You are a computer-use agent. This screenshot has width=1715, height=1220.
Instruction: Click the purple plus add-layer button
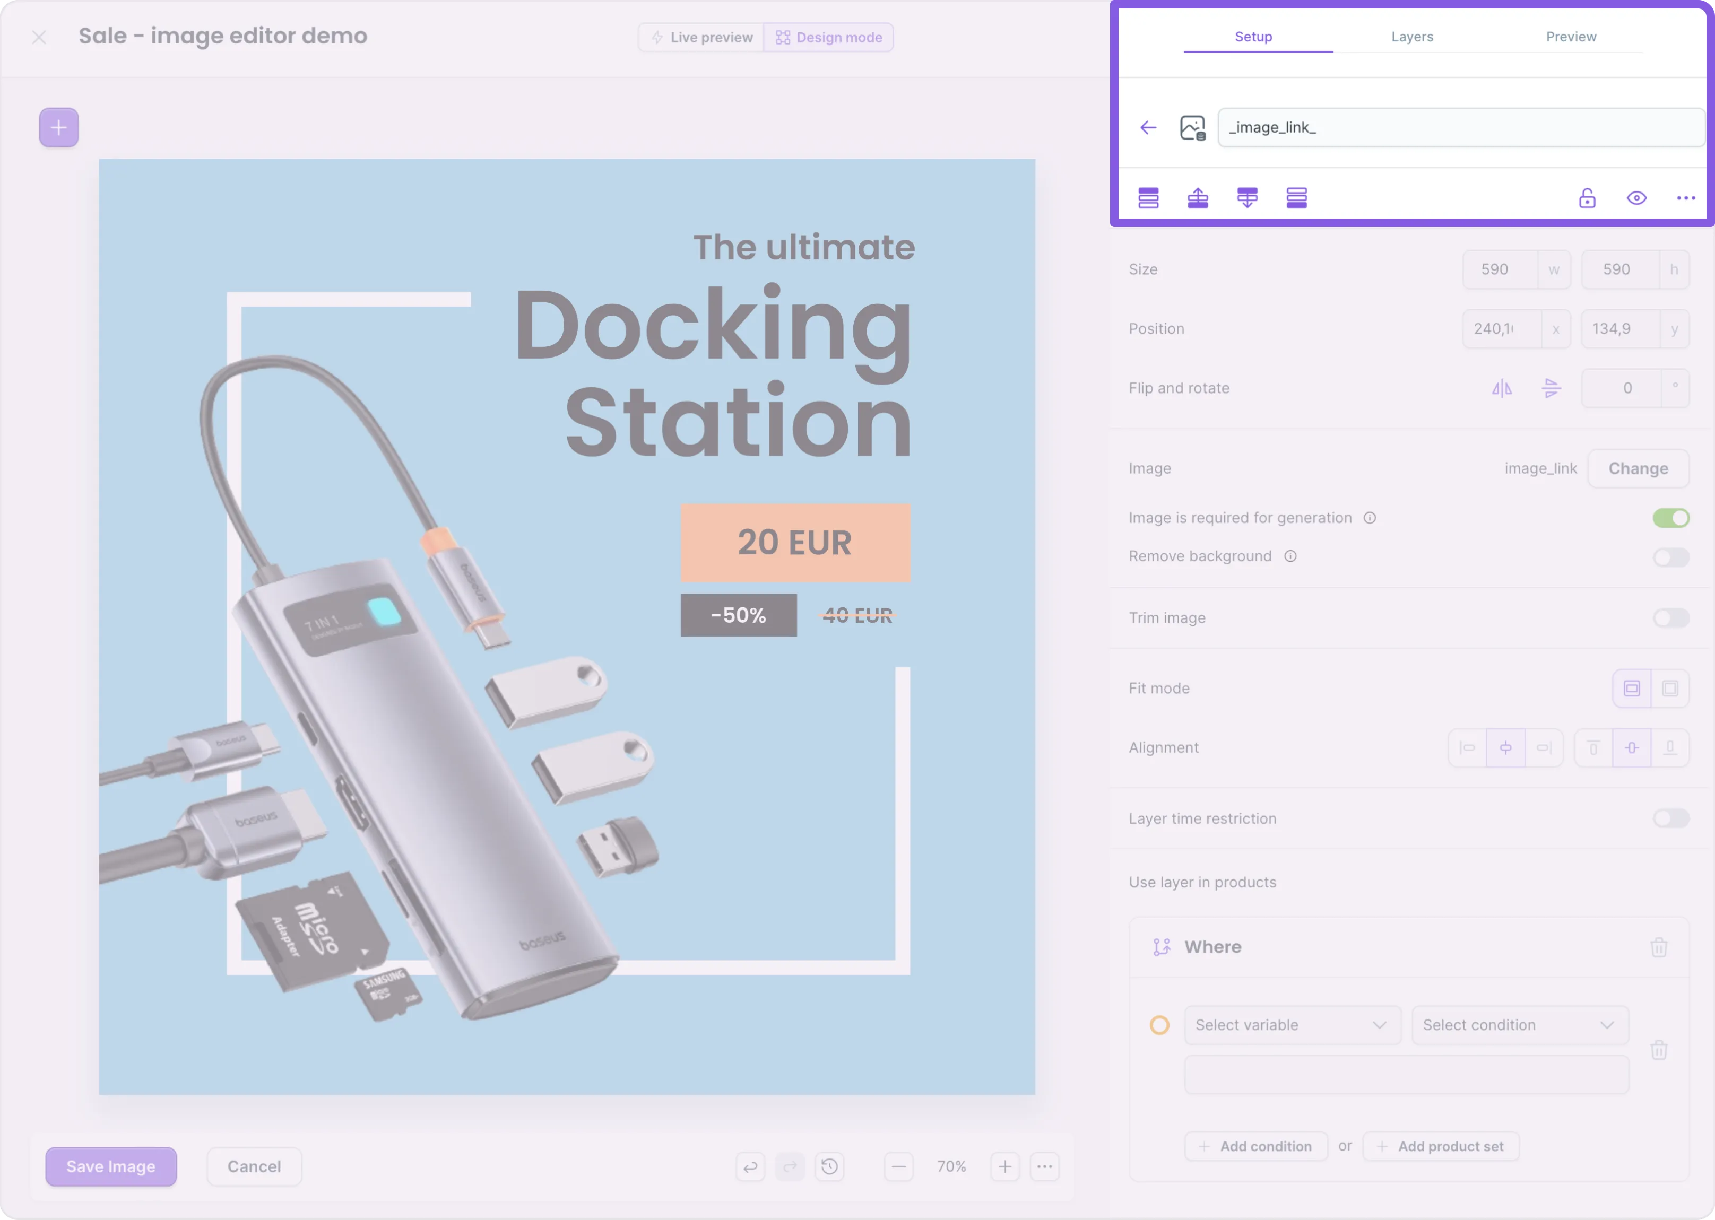(58, 128)
